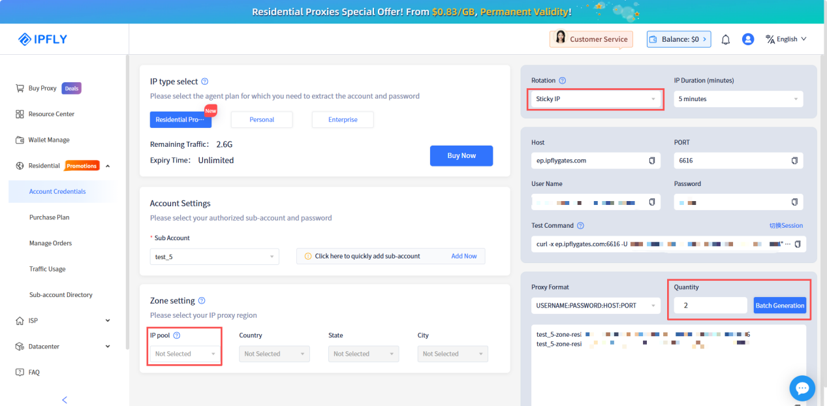Click the Batch Generation button

(780, 305)
